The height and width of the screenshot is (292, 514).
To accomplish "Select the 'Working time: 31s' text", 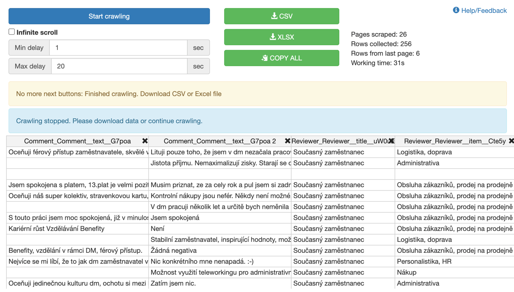I will (x=378, y=63).
